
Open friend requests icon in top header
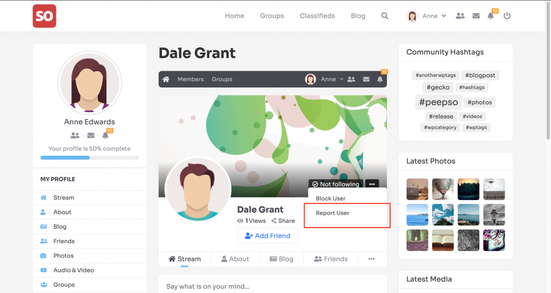pyautogui.click(x=460, y=16)
